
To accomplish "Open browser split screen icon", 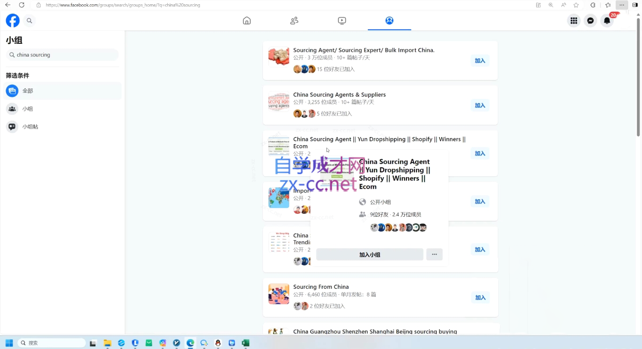I will [x=539, y=5].
